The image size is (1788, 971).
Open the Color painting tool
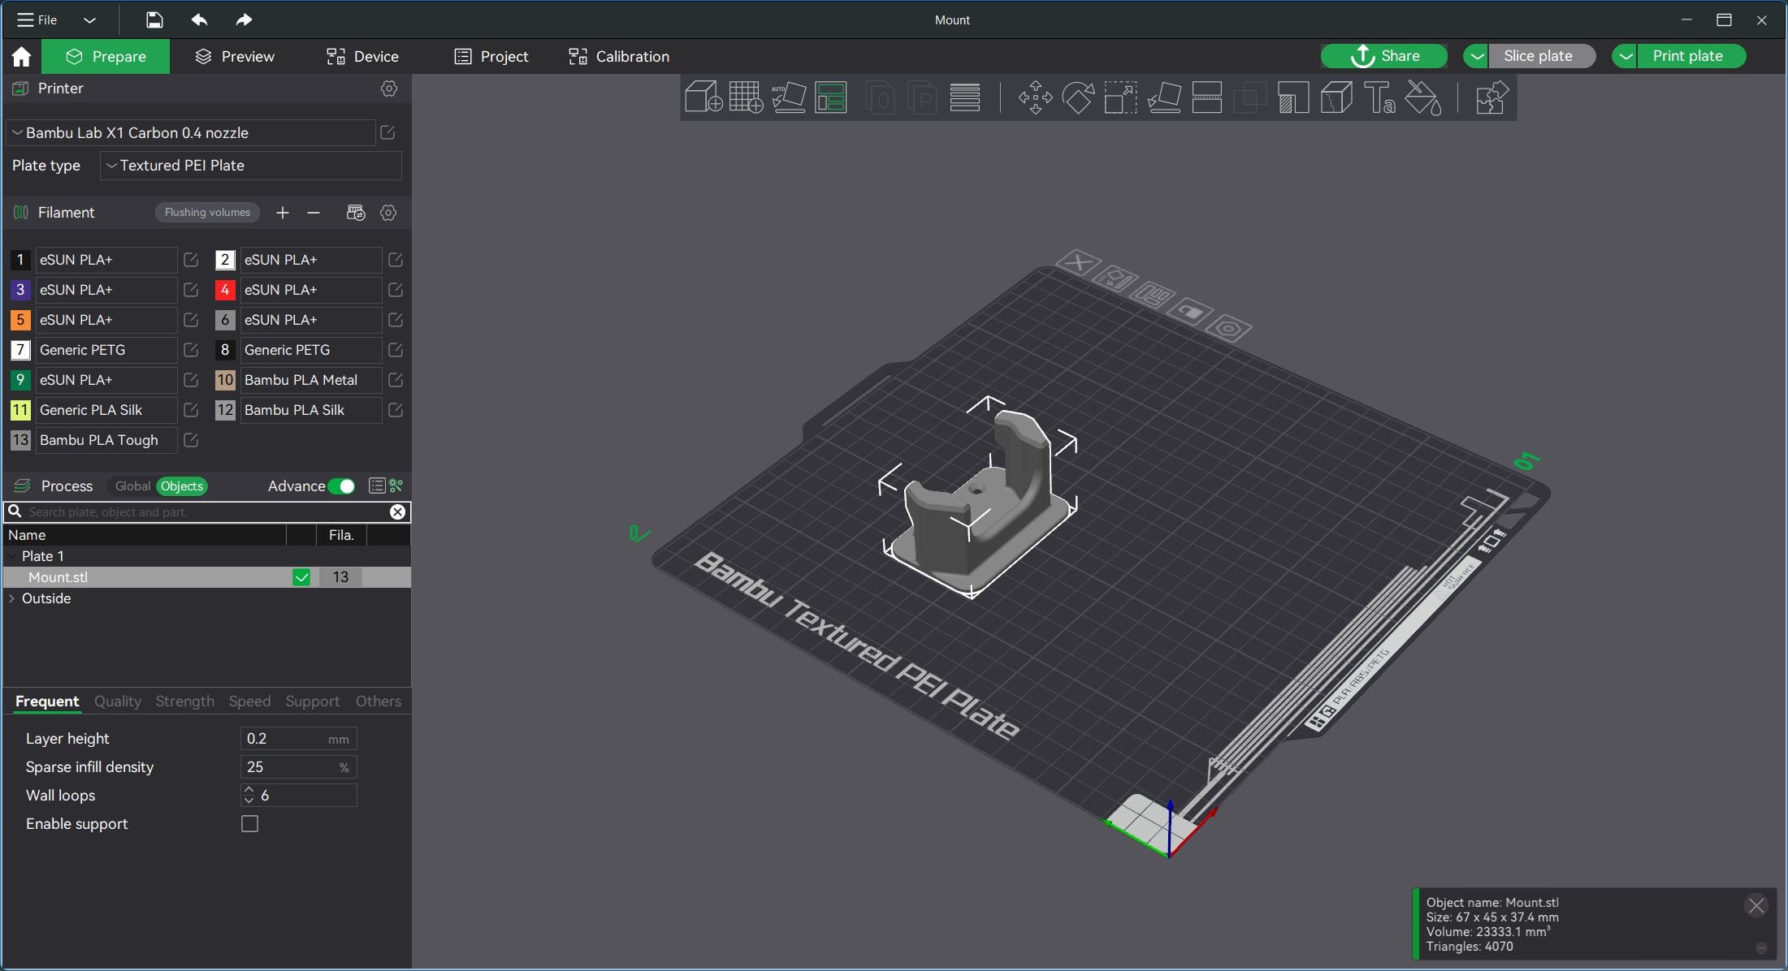(1423, 97)
